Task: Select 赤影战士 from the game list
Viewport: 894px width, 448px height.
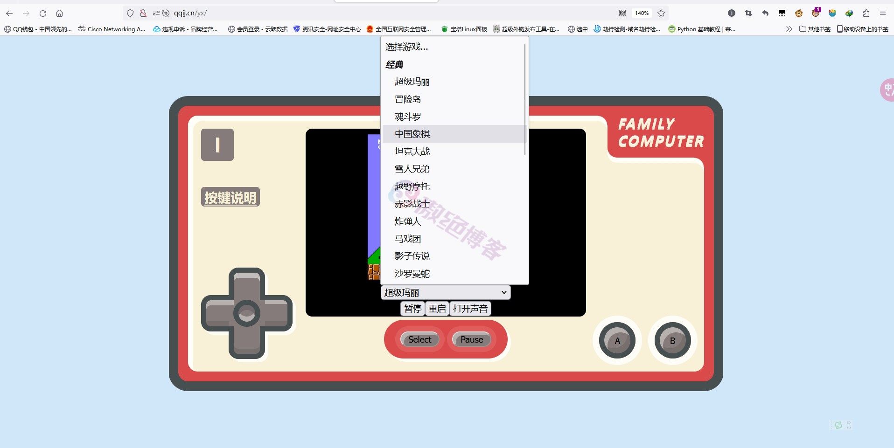Action: (x=454, y=204)
